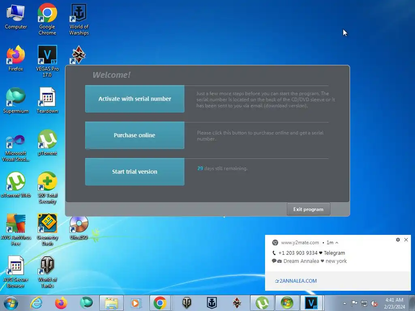Click the Exit program button
Screen dimensions: 415x311
308,209
